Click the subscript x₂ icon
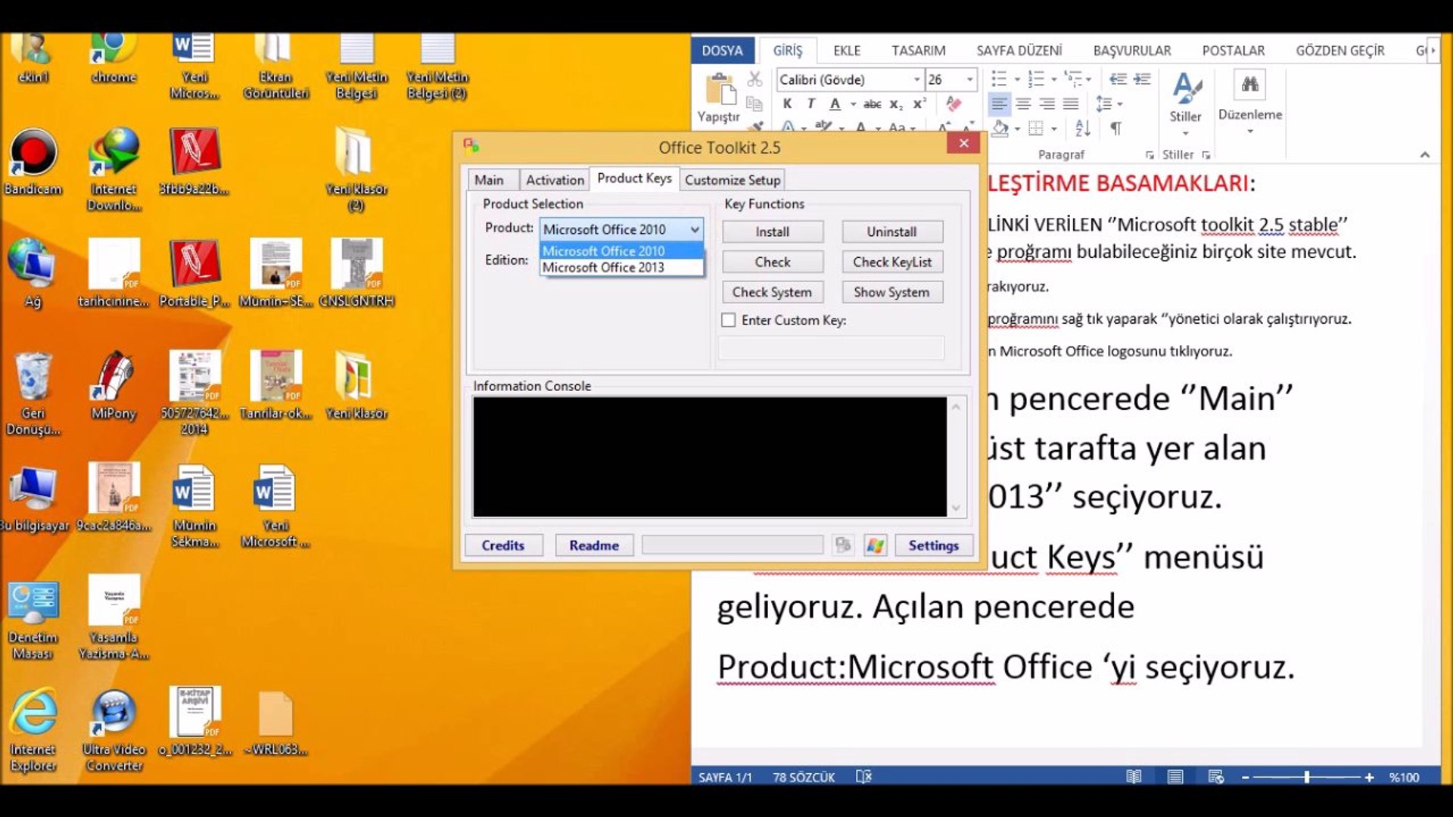The height and width of the screenshot is (817, 1453). pyautogui.click(x=896, y=104)
